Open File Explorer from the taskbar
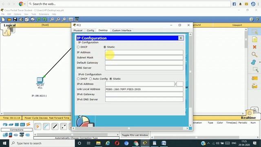Viewport: 261px width, 147px height. pos(98,143)
